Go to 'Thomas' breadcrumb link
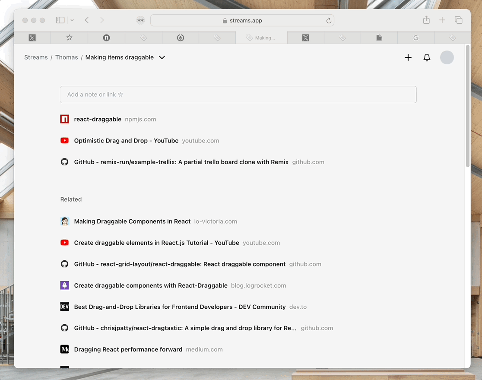Image resolution: width=482 pixels, height=380 pixels. coord(67,57)
